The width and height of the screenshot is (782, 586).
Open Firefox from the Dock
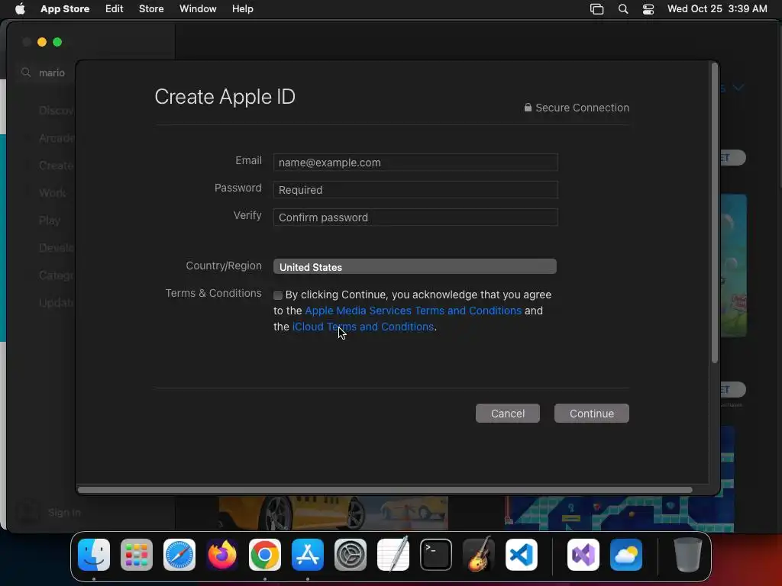pyautogui.click(x=222, y=555)
